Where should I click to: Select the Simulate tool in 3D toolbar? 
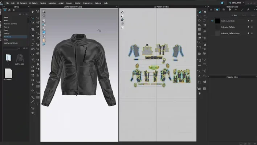[x=33, y=12]
